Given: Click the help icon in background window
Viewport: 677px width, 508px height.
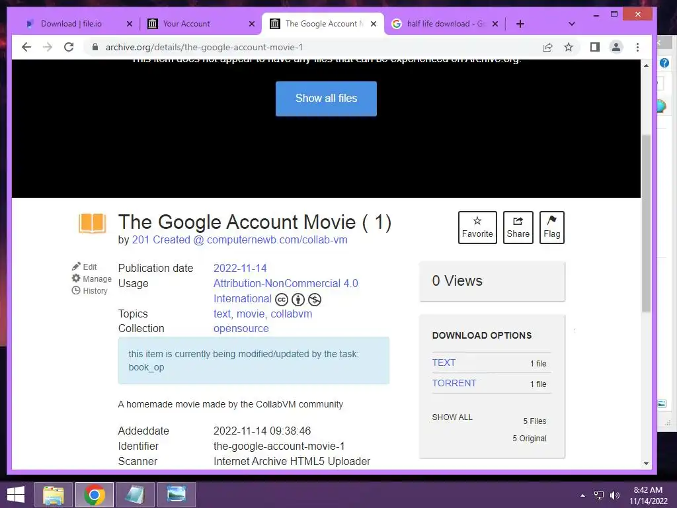Looking at the screenshot, I should (664, 63).
